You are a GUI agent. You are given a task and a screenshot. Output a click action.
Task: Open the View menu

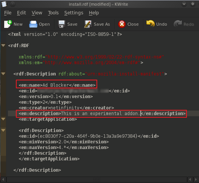[x=37, y=13]
